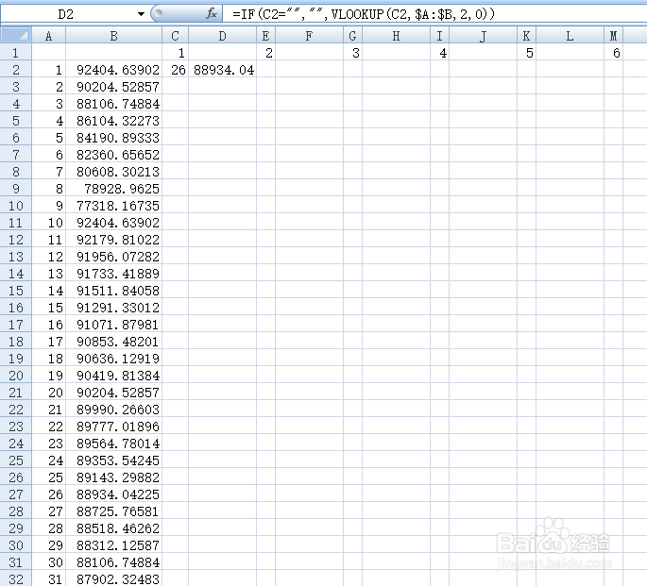The width and height of the screenshot is (647, 586).
Task: Click cell A27 containing 26
Action: point(49,494)
